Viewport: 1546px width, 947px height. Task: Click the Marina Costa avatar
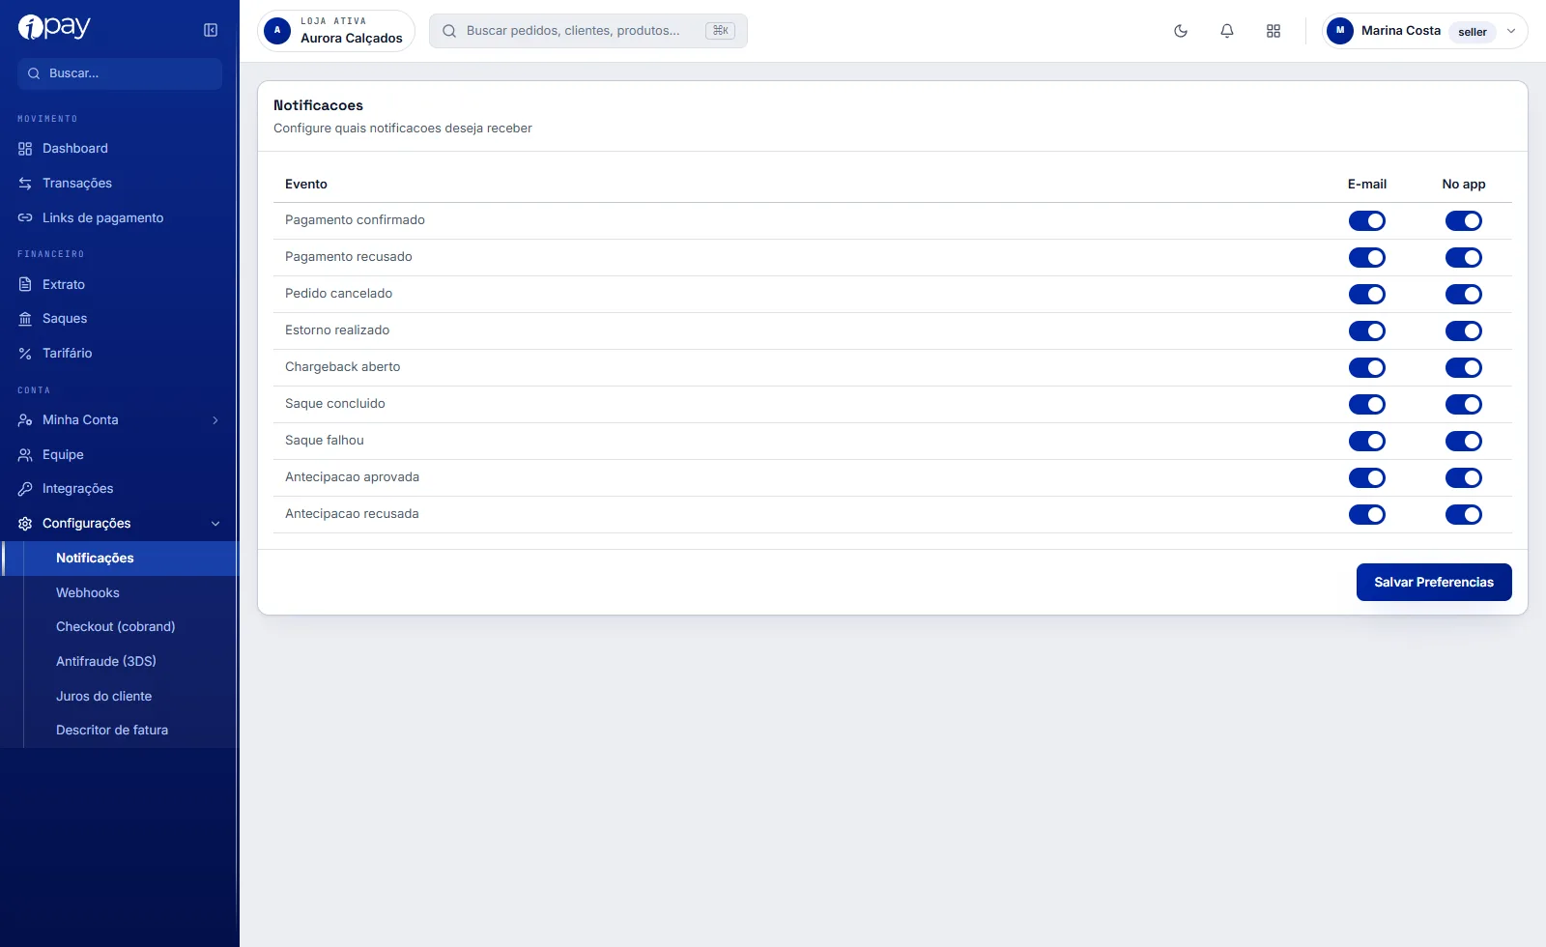[x=1340, y=31]
